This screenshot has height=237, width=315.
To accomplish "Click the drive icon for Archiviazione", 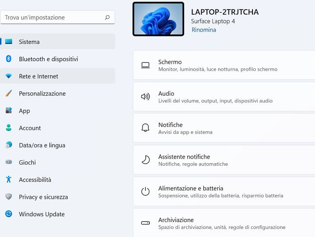I will (x=145, y=223).
